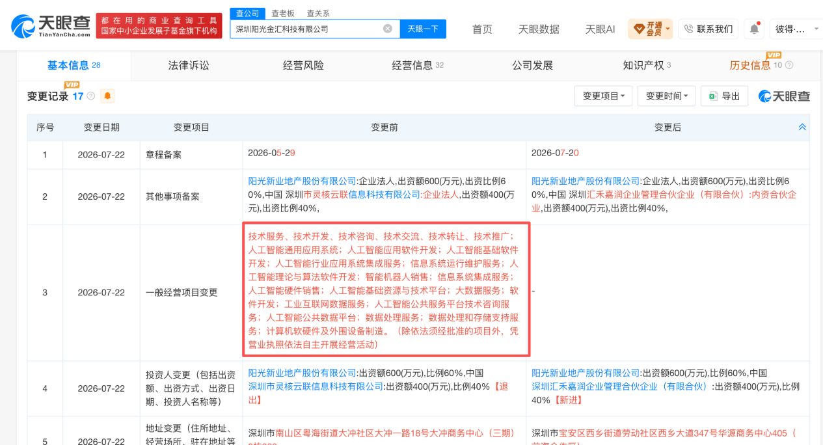Click the TianYanCha logo

point(50,25)
